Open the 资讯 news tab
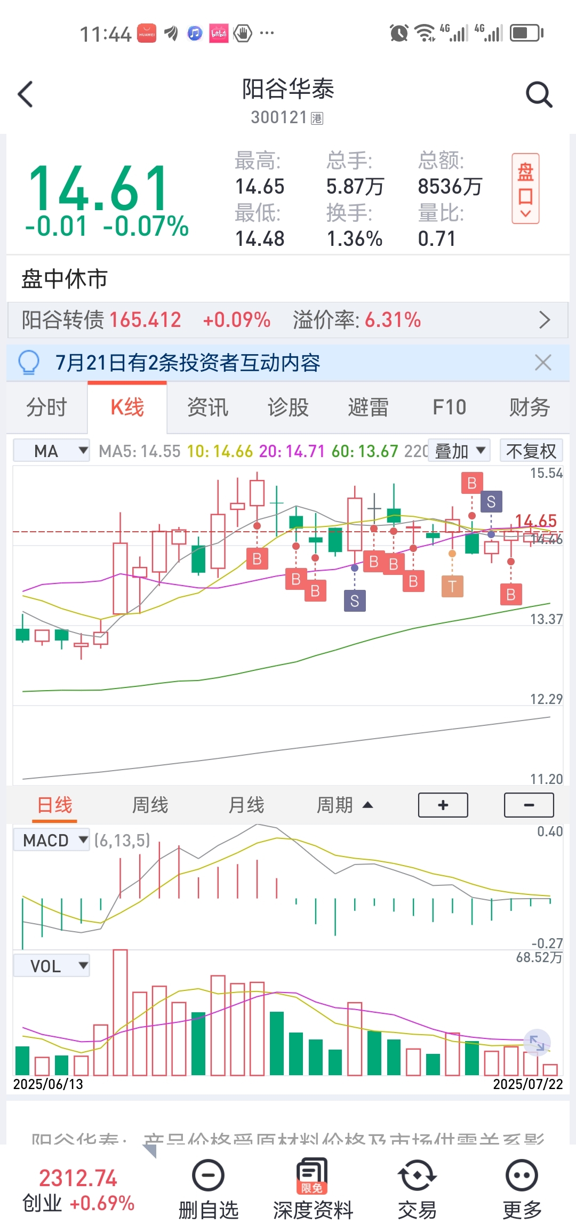Image resolution: width=576 pixels, height=1232 pixels. click(207, 407)
